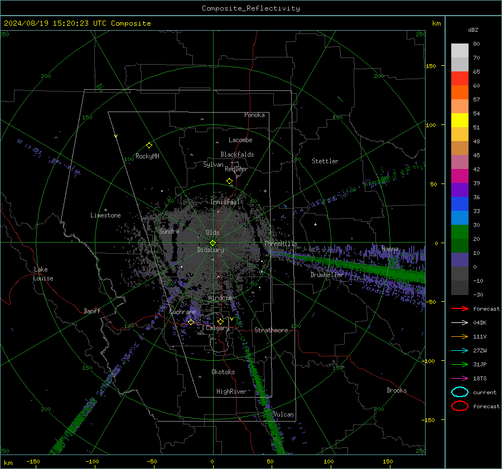This screenshot has width=502, height=469.
Task: Click the Lacombe city label
Action: click(x=240, y=140)
